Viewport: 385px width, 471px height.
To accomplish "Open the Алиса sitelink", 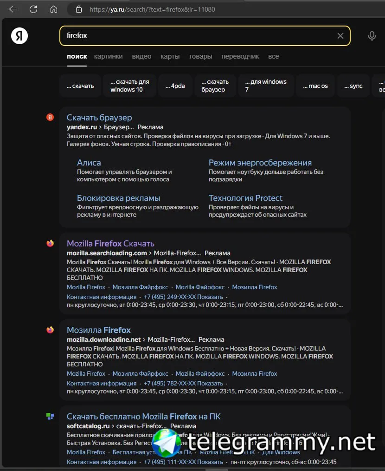I will click(89, 163).
